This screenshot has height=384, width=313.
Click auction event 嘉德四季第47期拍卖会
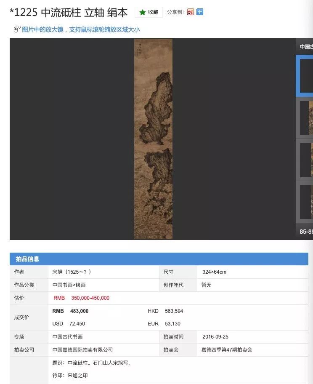(x=227, y=350)
